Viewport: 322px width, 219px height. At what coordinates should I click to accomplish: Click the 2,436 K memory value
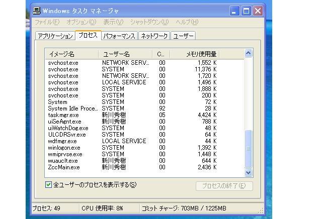point(207,167)
